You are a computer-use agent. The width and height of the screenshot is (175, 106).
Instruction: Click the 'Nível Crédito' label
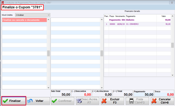(x=7, y=15)
